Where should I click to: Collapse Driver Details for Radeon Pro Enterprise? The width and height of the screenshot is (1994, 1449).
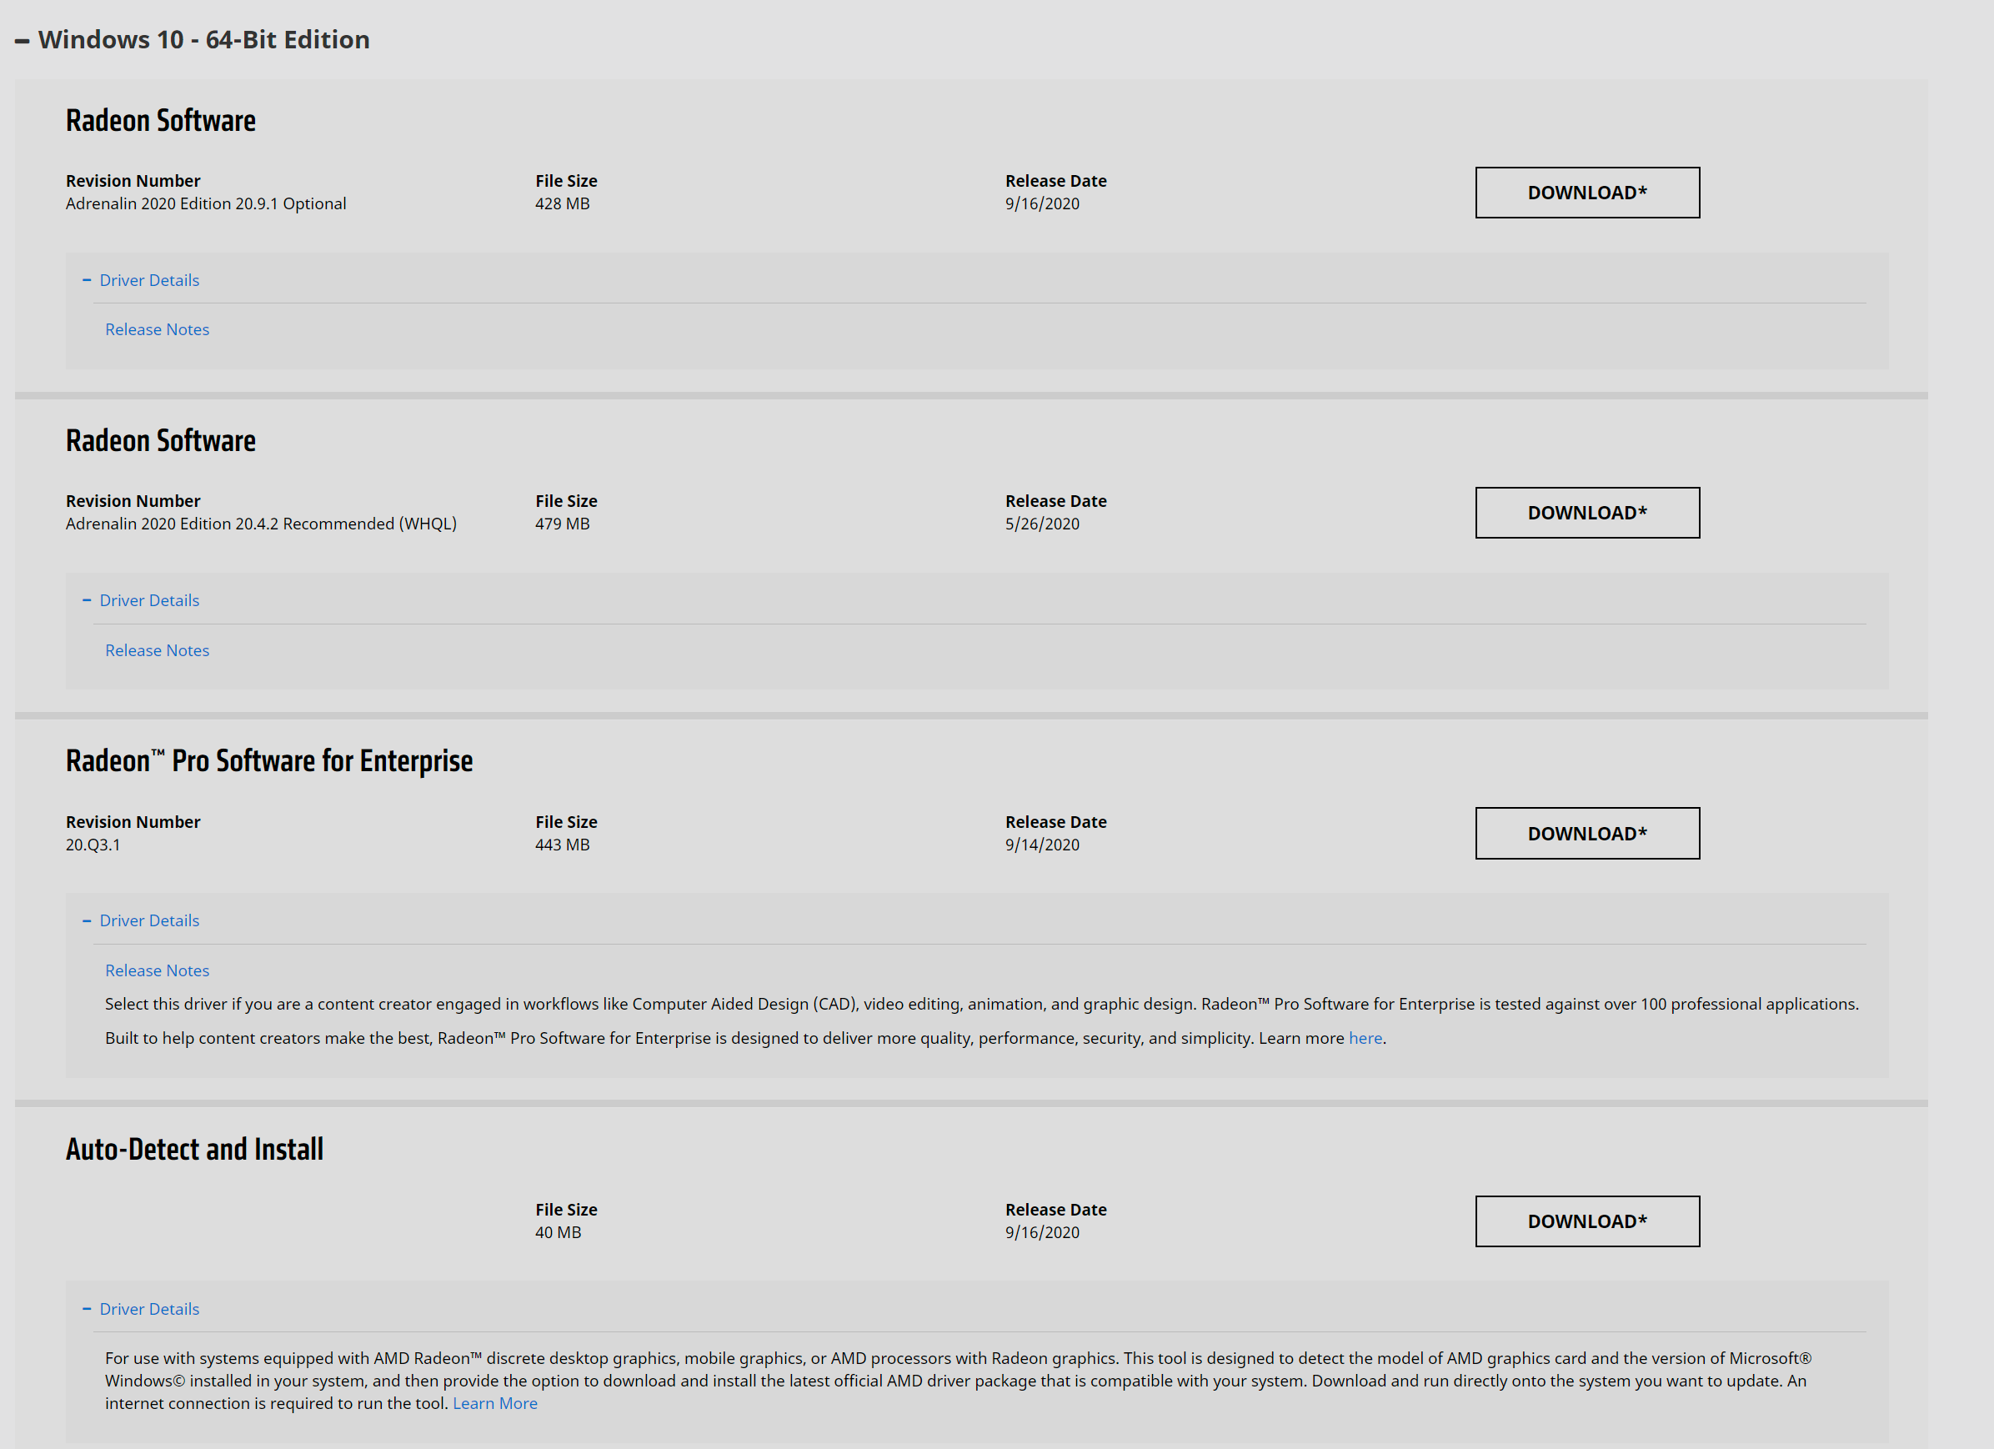coord(141,920)
